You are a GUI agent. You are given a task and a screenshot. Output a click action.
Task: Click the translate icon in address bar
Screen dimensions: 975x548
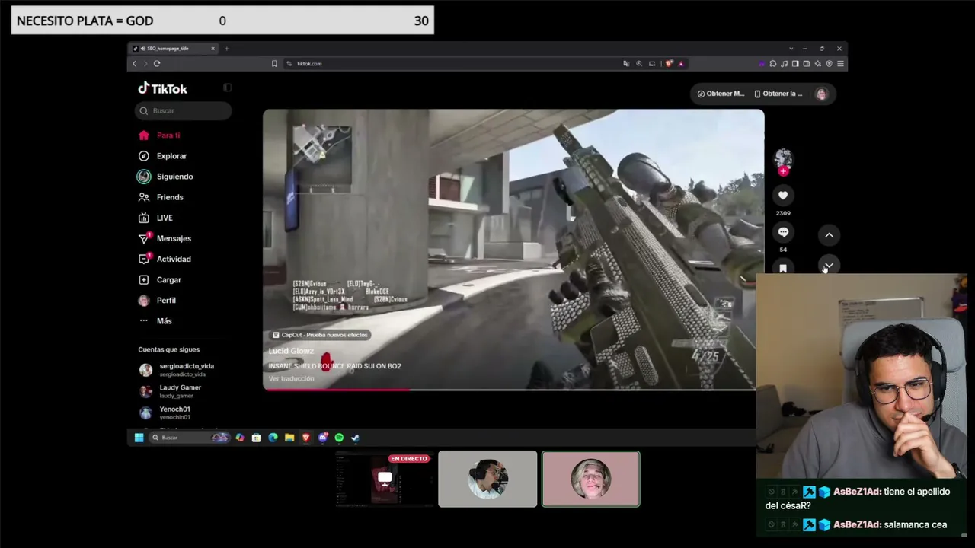click(626, 63)
